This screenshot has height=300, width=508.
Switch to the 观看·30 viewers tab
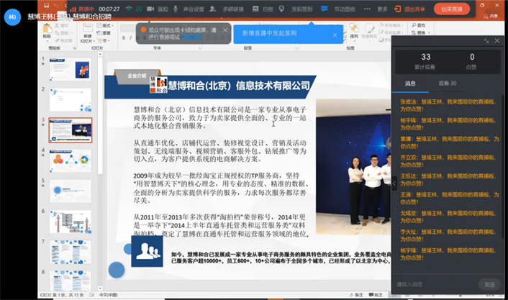tap(448, 83)
